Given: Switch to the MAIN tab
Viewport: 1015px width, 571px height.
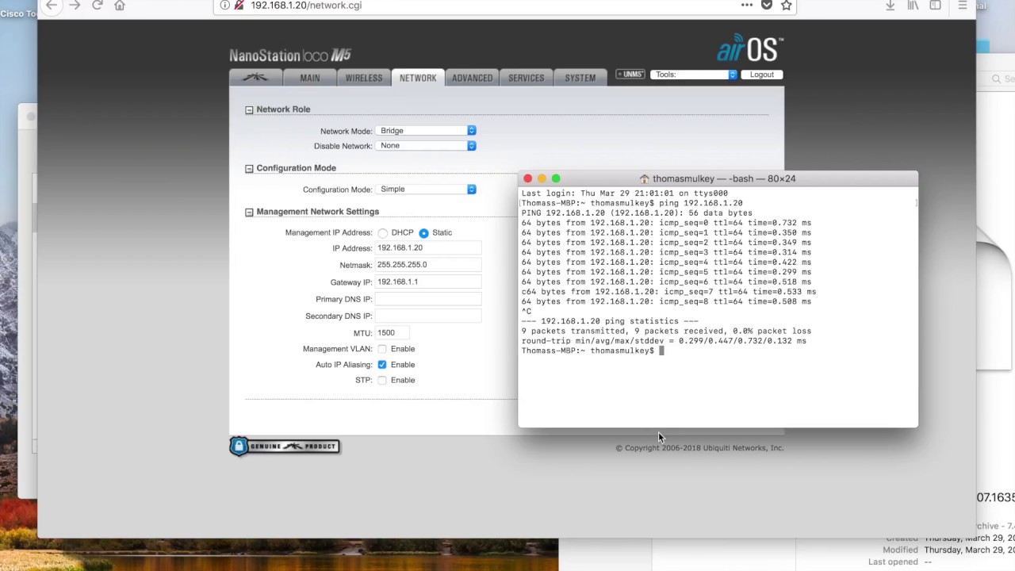Looking at the screenshot, I should [x=310, y=78].
